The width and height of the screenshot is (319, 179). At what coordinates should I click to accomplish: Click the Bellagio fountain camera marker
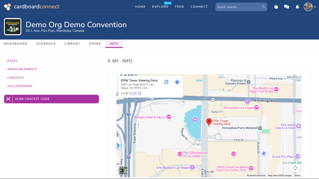(x=195, y=120)
